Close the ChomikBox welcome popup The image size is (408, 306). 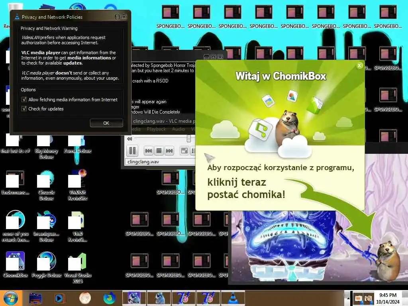[359, 66]
